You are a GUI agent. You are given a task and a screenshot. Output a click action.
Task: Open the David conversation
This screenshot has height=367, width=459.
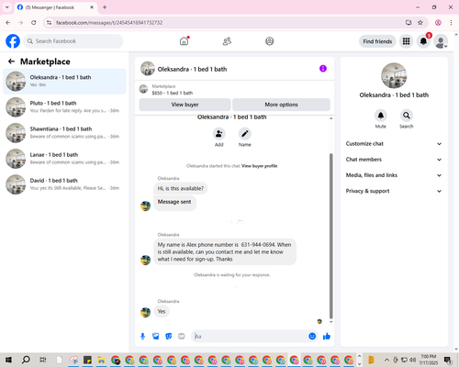click(x=64, y=184)
